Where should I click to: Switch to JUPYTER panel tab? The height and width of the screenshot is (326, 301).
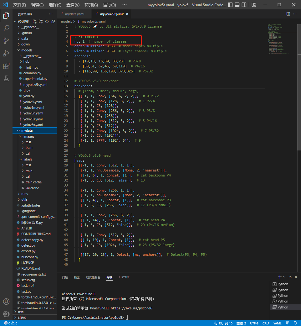(x=124, y=277)
